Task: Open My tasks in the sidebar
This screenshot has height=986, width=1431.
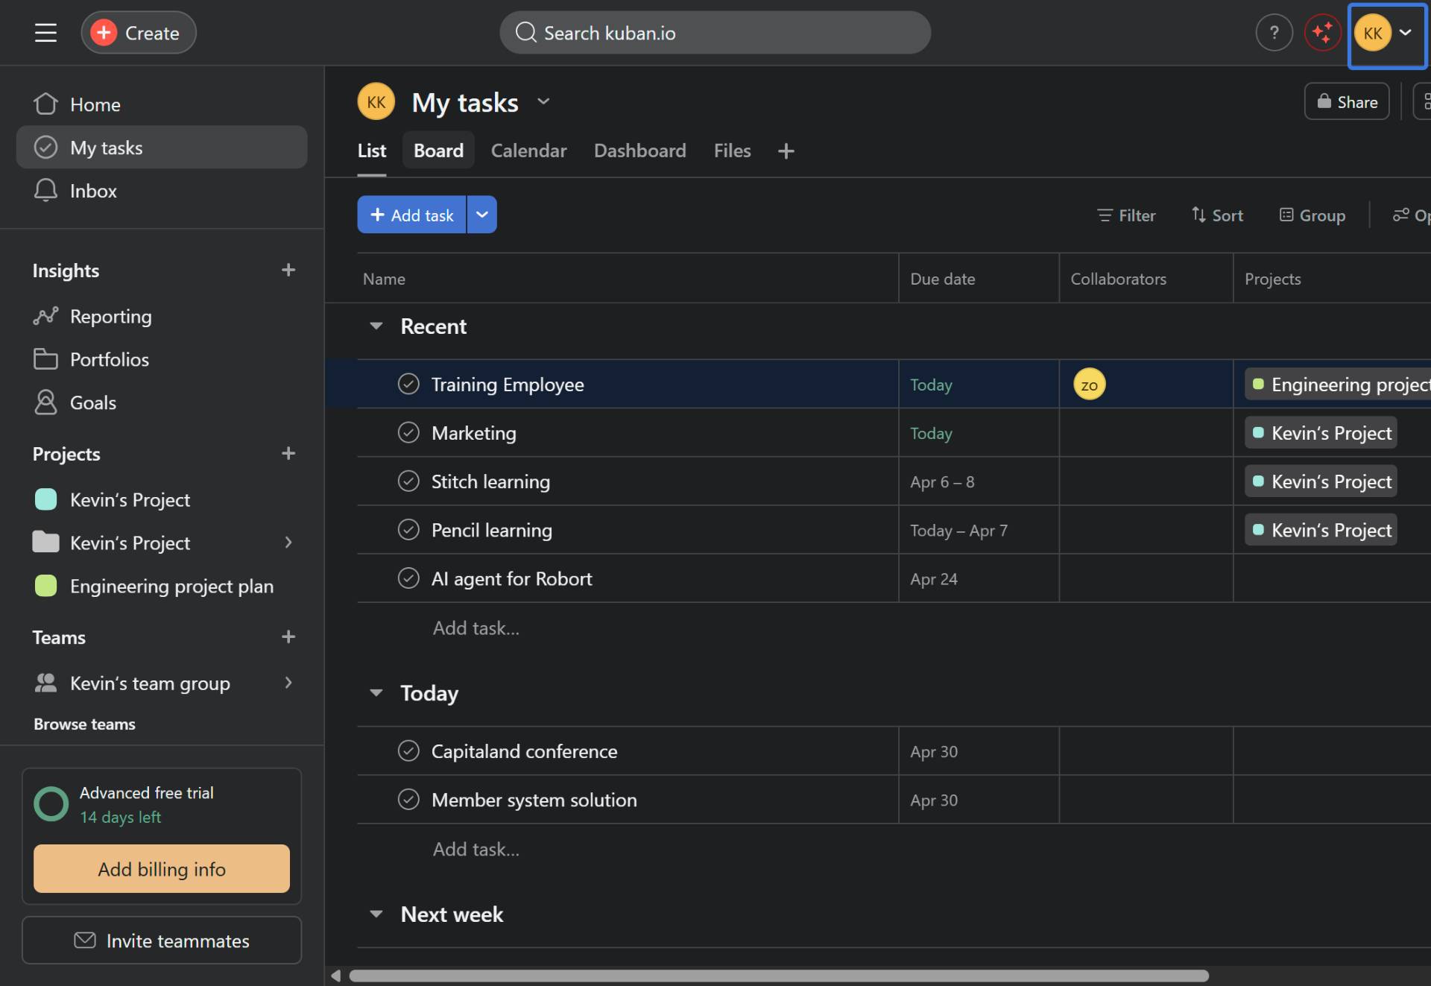Action: pos(162,148)
